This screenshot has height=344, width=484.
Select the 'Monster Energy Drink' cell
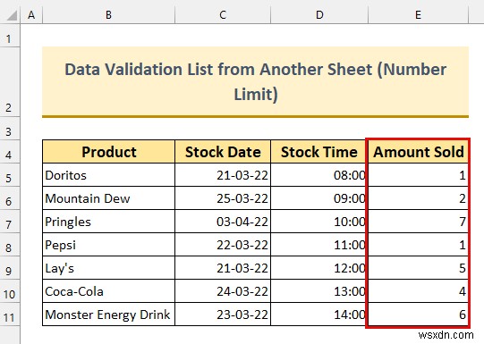point(108,315)
